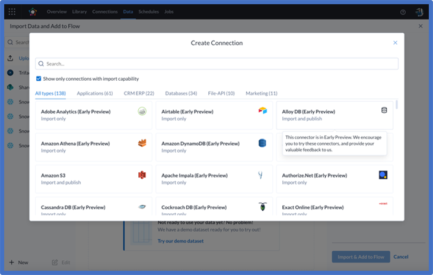
Task: Select the Airtable (Early Preview) card
Action: coord(214,115)
